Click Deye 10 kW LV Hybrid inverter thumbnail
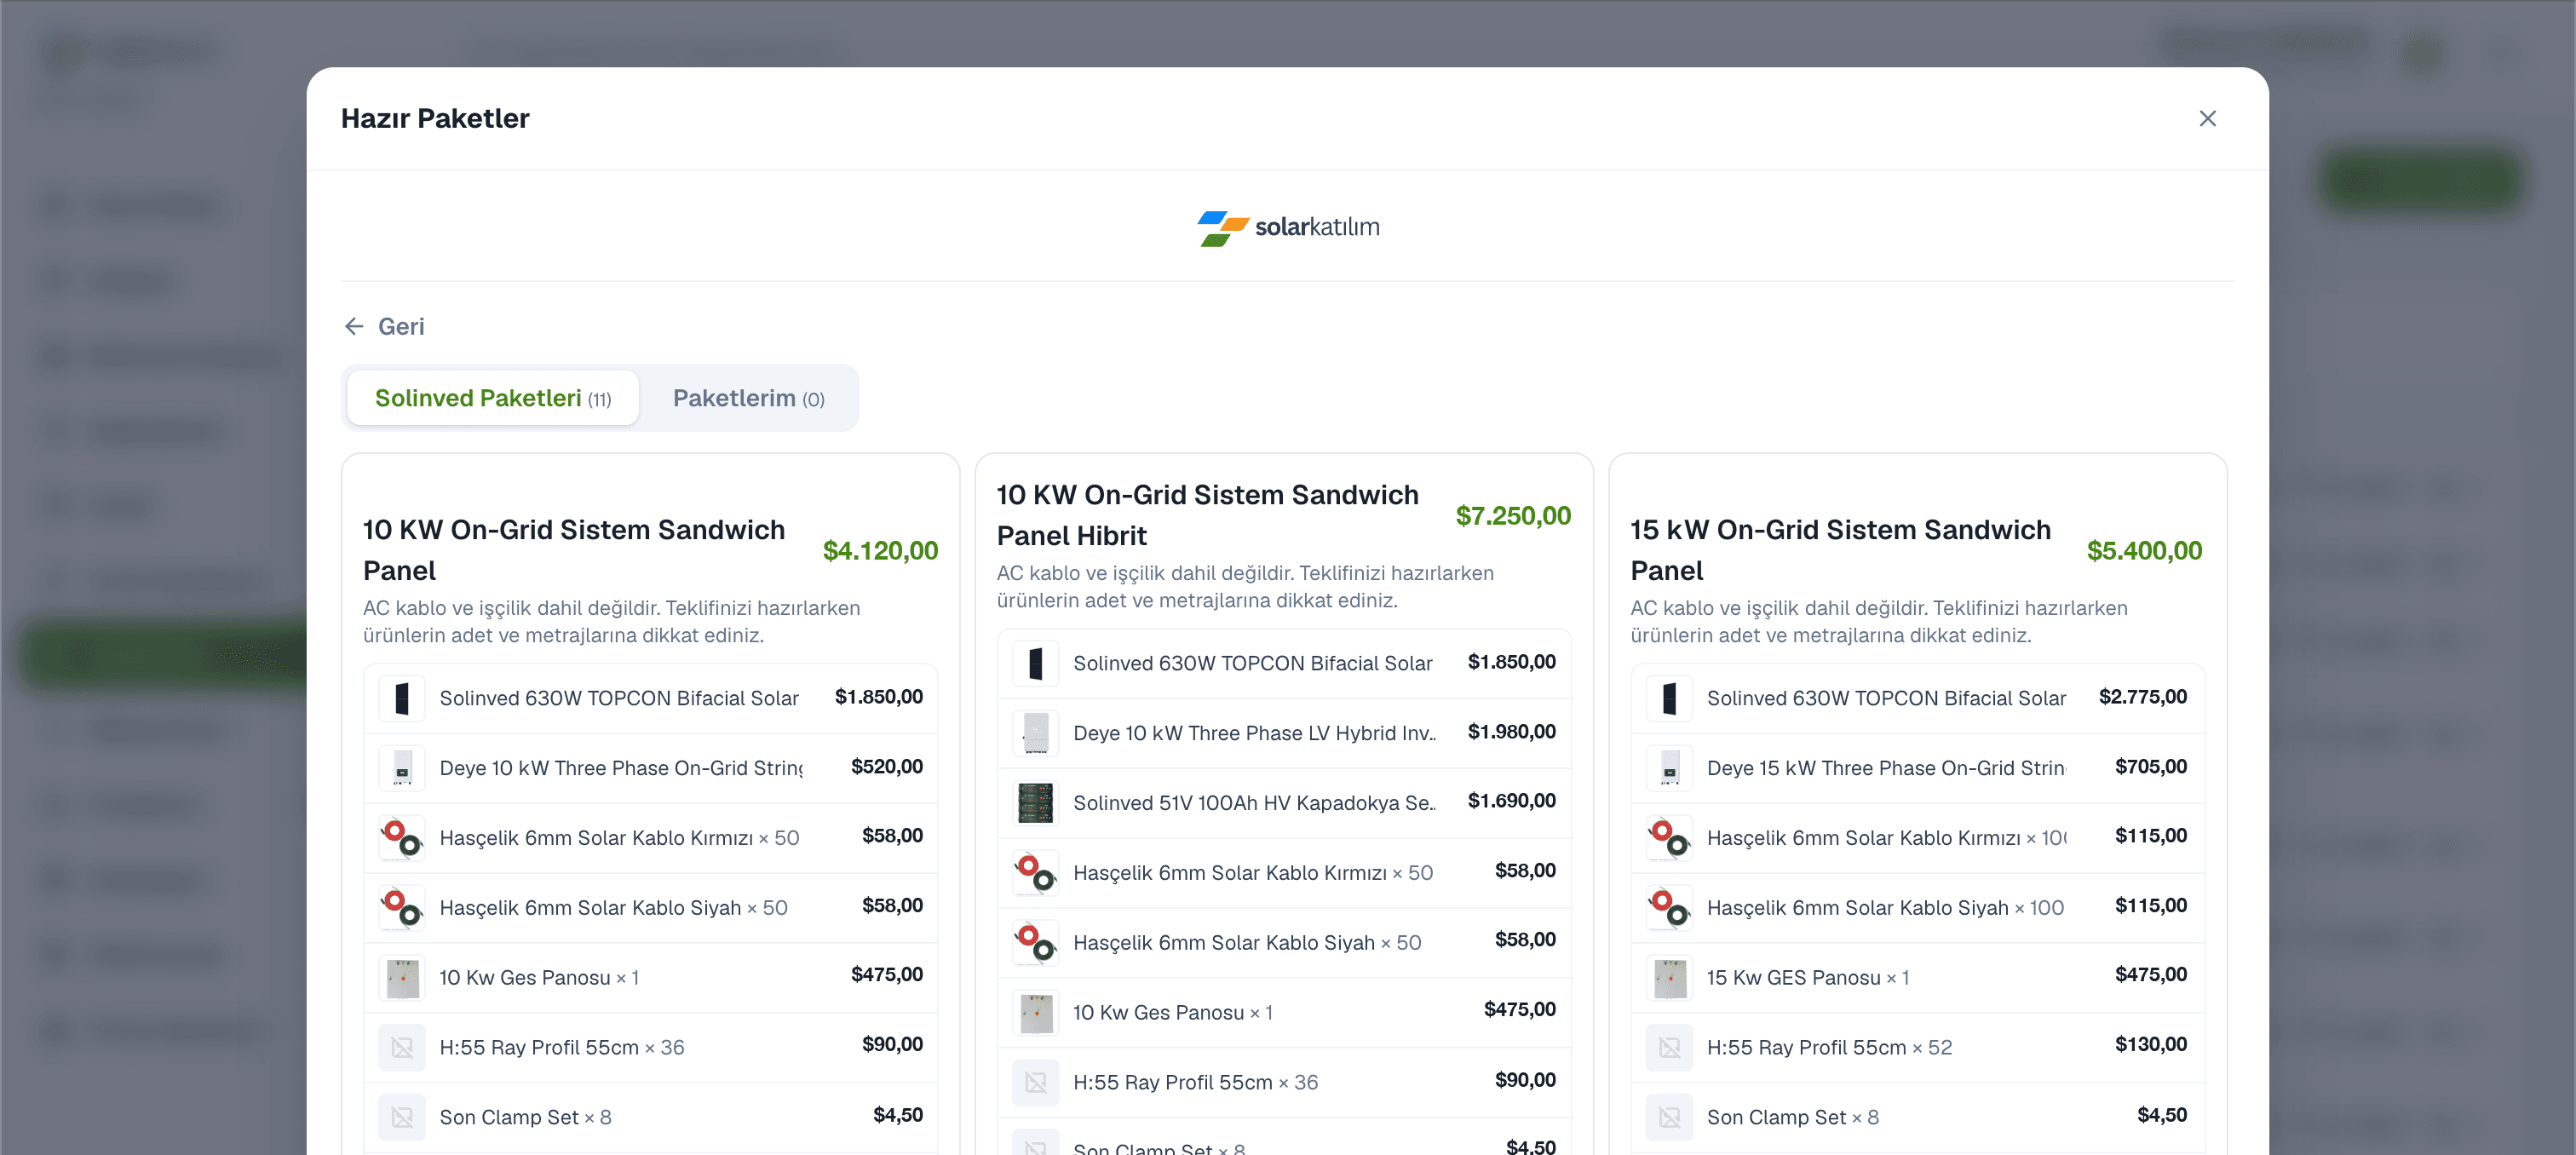Image resolution: width=2576 pixels, height=1155 pixels. point(1036,733)
